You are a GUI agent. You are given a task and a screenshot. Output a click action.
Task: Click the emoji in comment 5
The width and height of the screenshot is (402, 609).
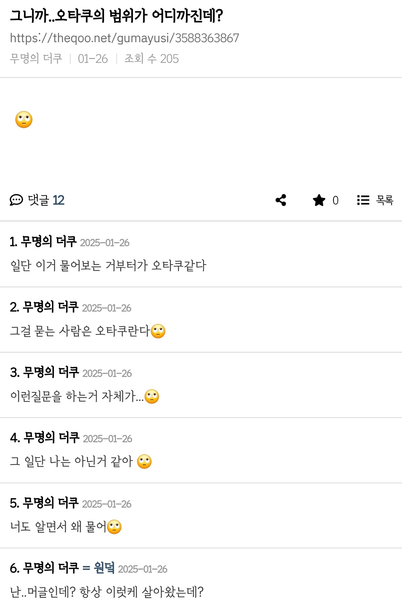click(114, 527)
